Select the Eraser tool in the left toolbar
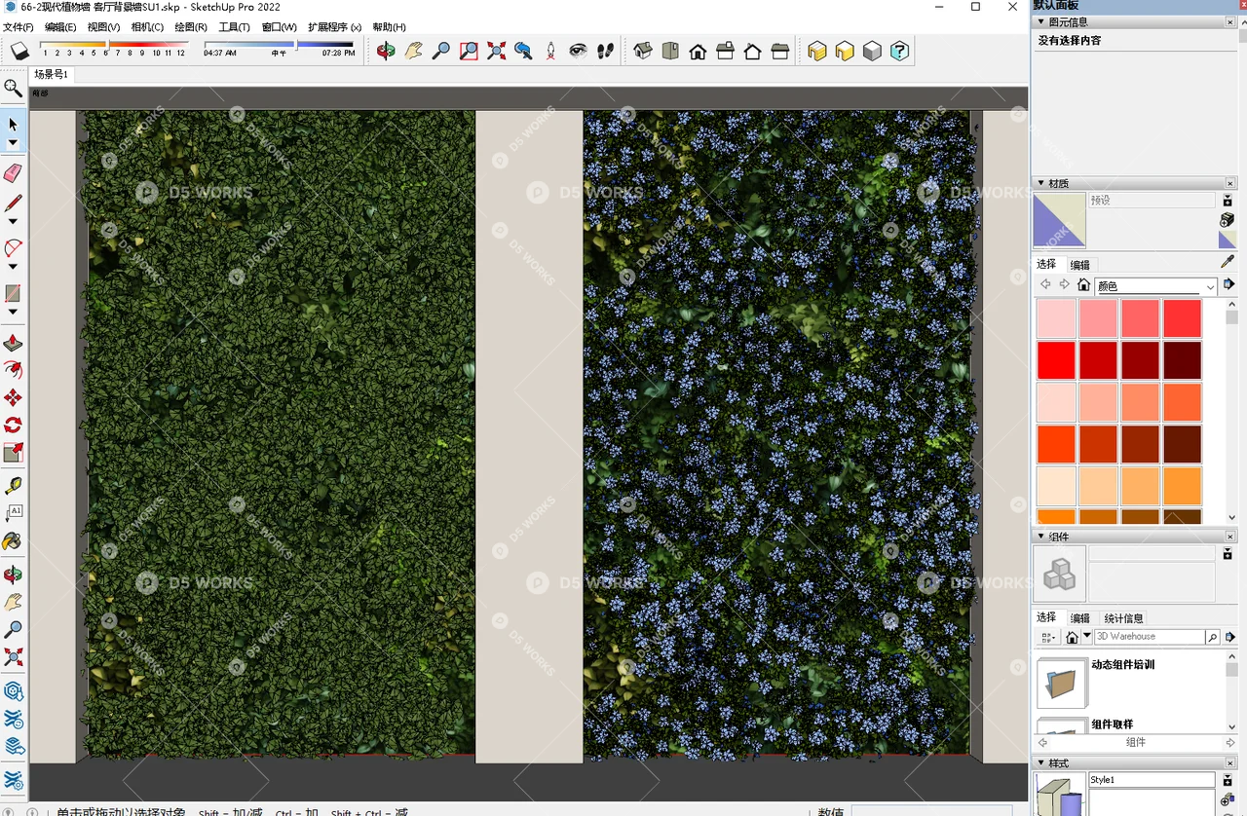The height and width of the screenshot is (816, 1247). [x=13, y=172]
